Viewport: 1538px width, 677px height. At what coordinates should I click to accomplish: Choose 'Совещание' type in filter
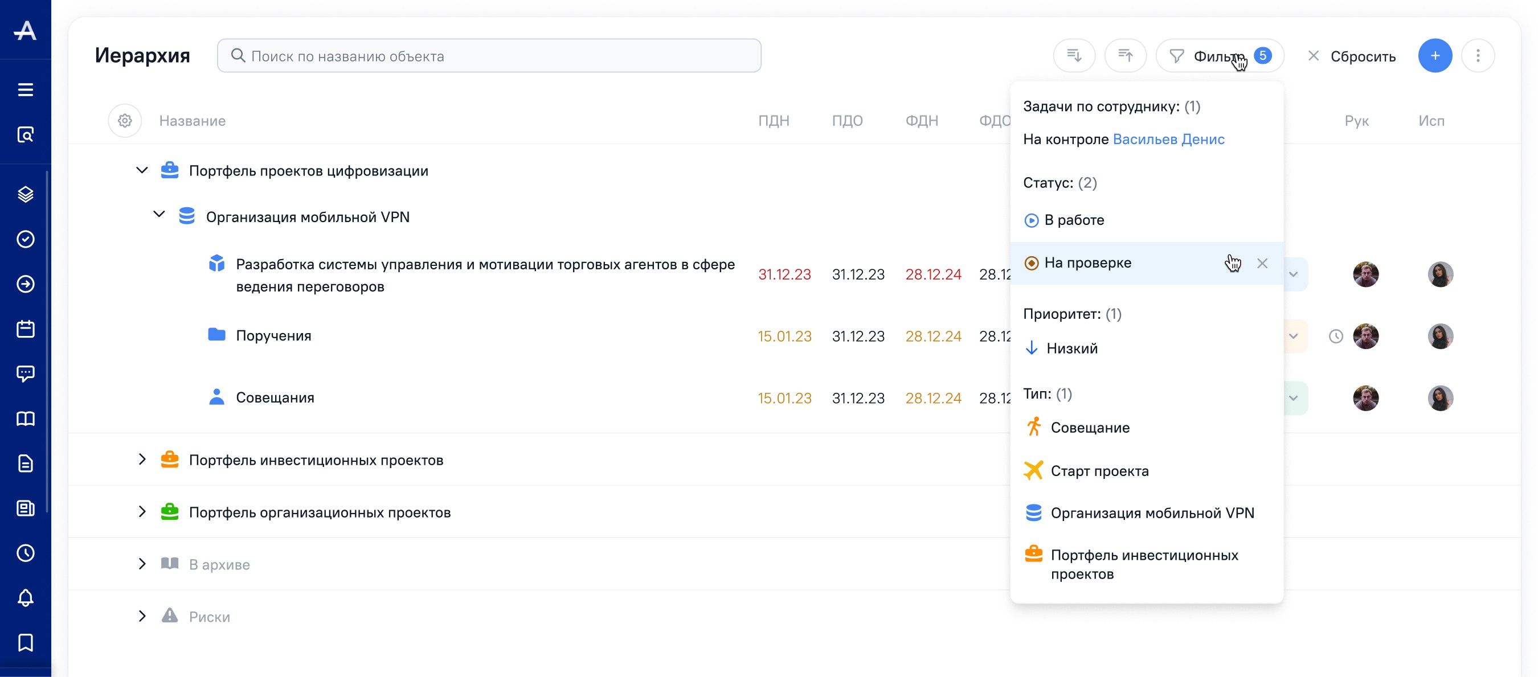click(1089, 428)
